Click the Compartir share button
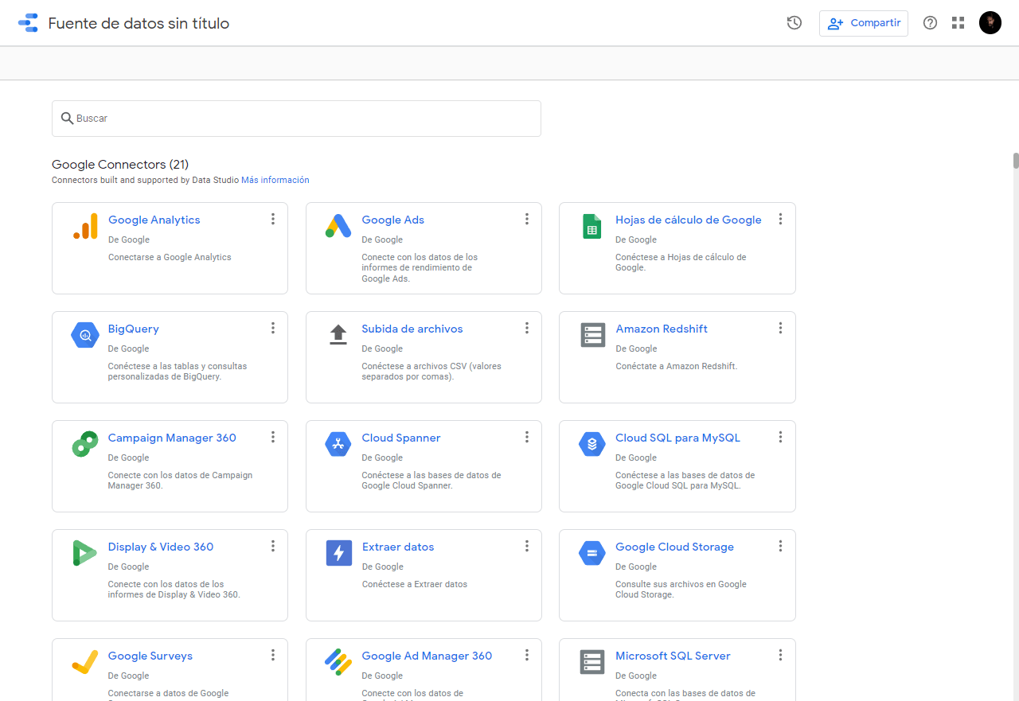1019x701 pixels. (x=864, y=23)
